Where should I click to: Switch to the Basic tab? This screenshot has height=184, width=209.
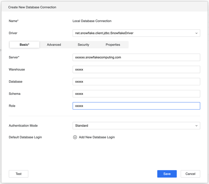pos(24,45)
